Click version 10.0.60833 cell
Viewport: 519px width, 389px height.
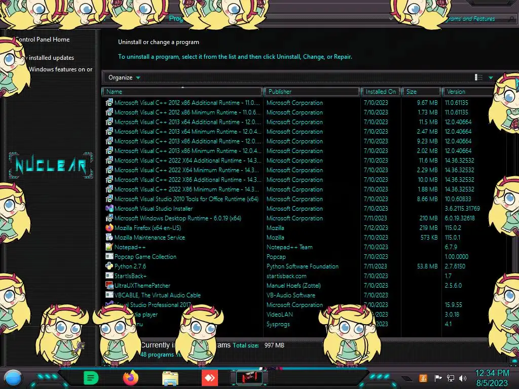pyautogui.click(x=458, y=199)
